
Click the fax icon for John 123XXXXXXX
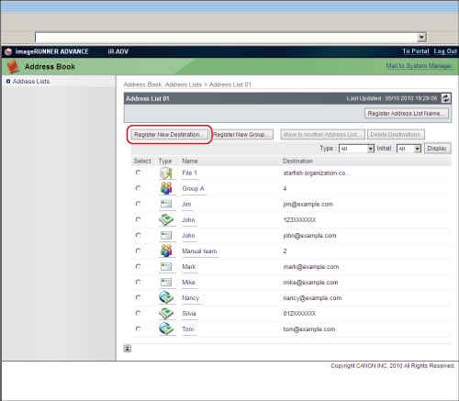point(166,219)
